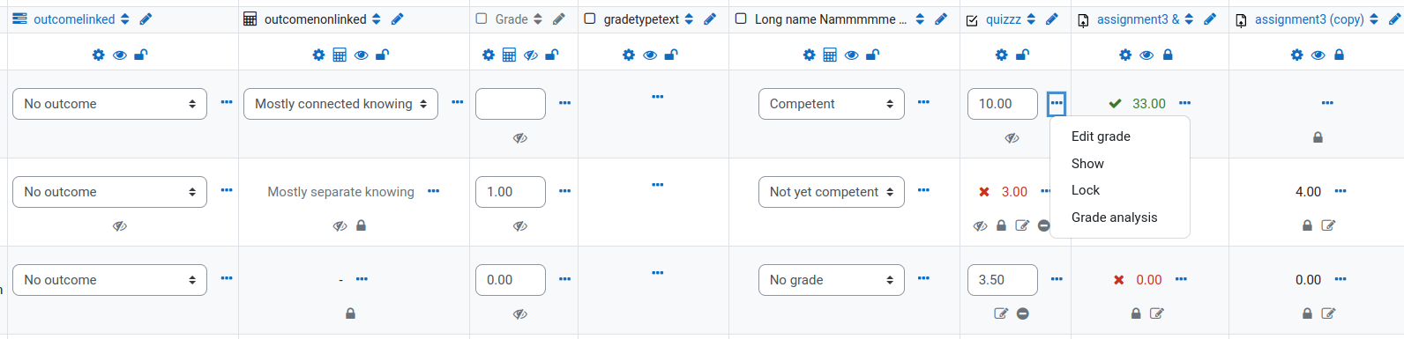Click calculator icon under Long name column
1404x339 pixels.
(x=830, y=55)
